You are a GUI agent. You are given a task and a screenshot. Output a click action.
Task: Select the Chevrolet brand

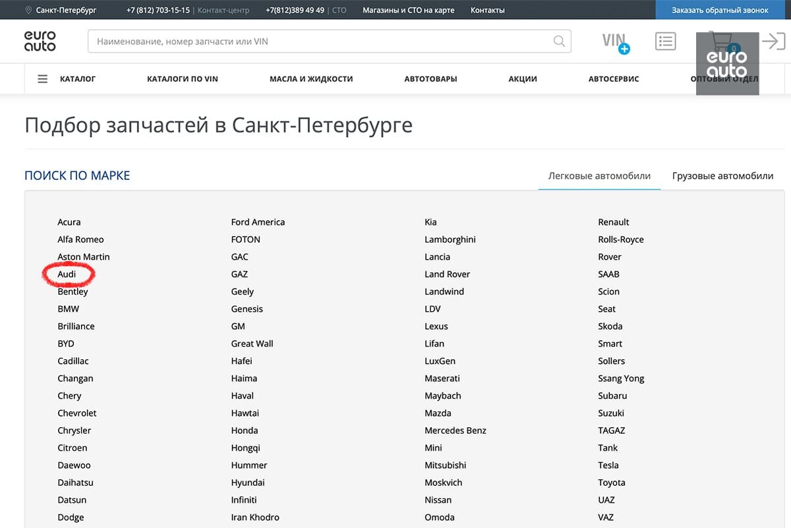(x=77, y=413)
